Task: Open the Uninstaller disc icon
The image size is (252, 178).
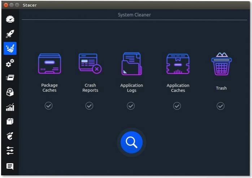Action: [x=10, y=92]
